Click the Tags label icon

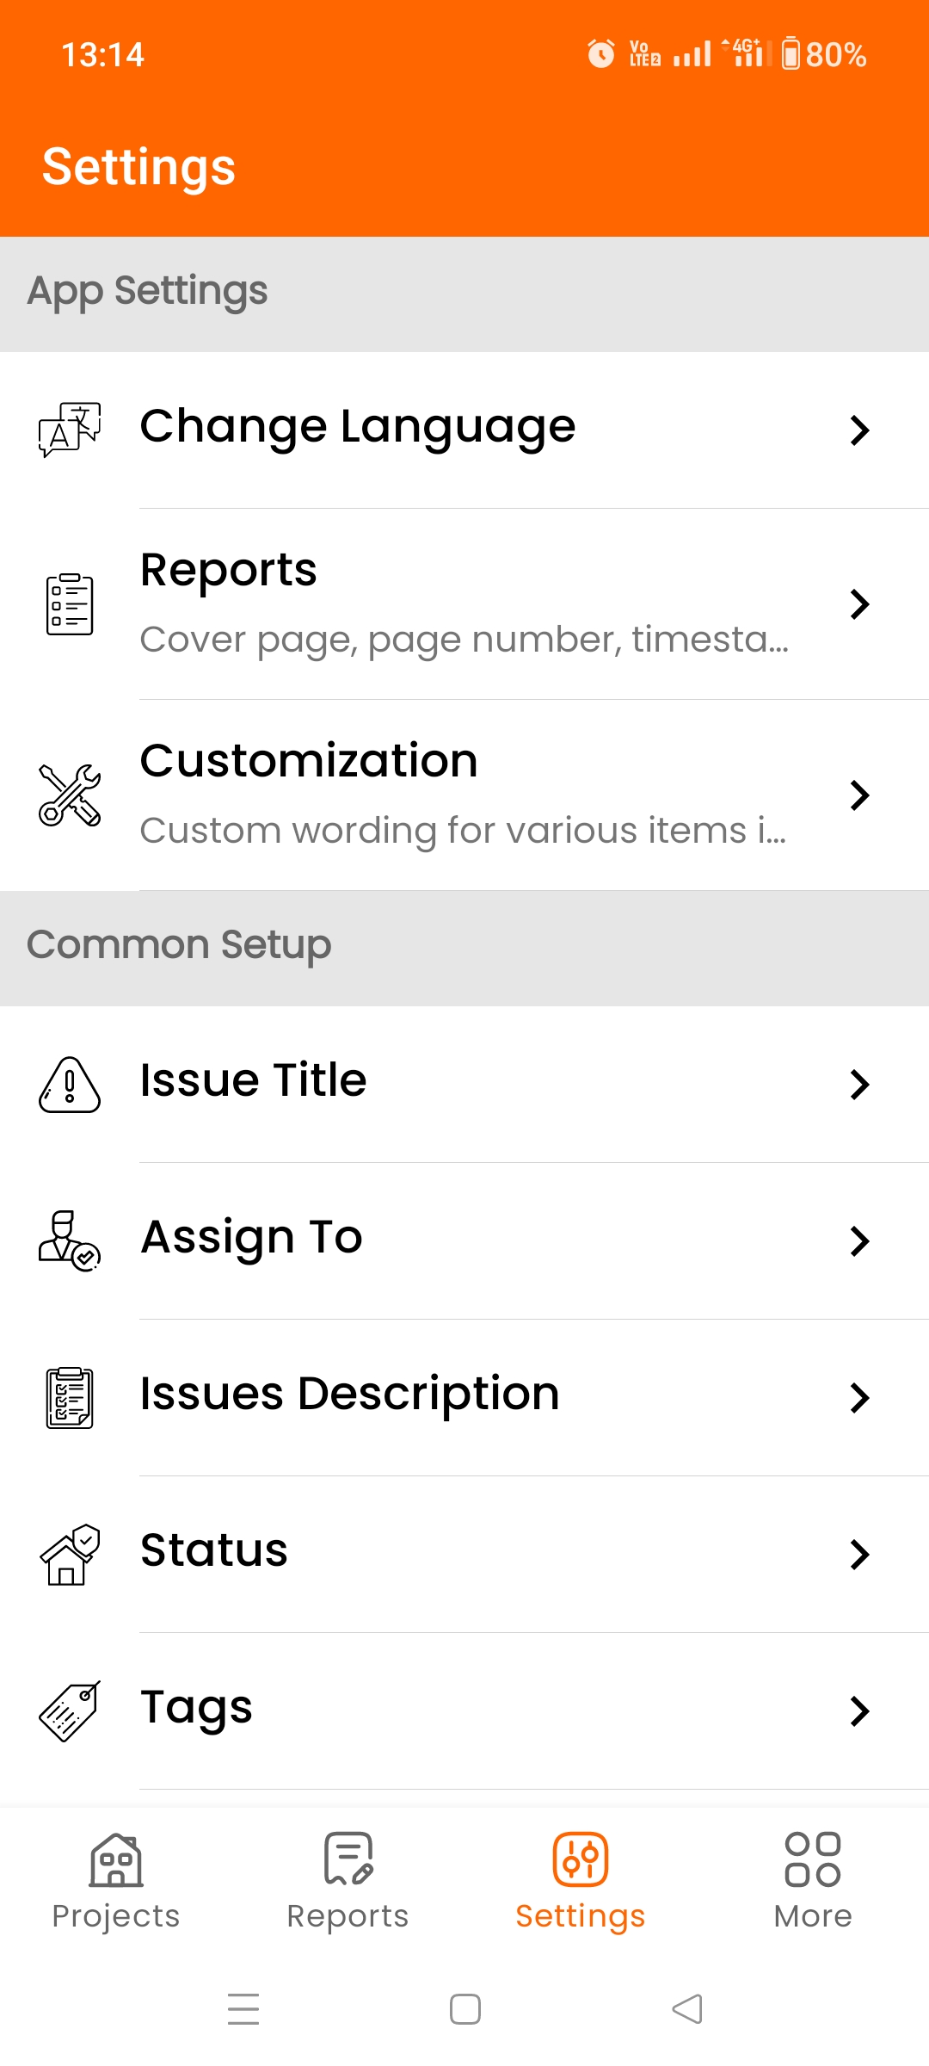[69, 1710]
